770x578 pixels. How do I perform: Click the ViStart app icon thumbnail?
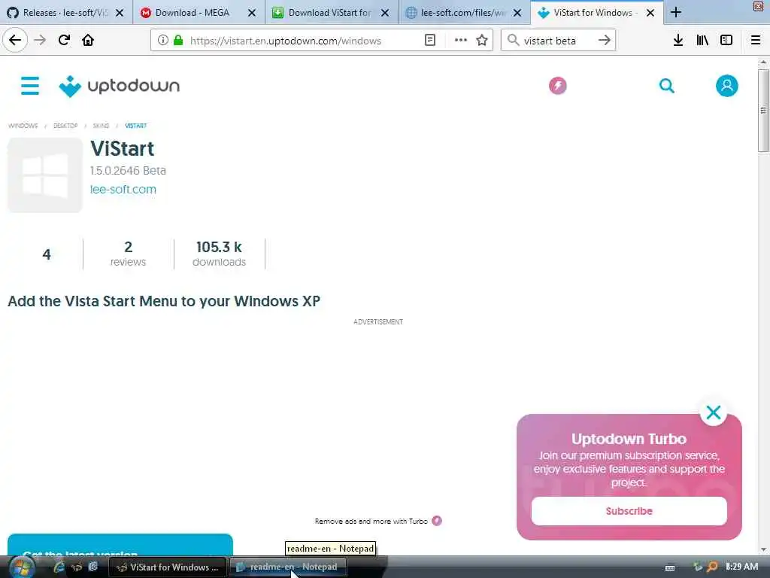44,175
